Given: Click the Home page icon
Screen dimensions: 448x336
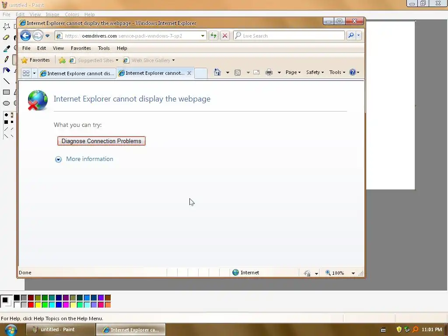Looking at the screenshot, I should click(x=217, y=72).
